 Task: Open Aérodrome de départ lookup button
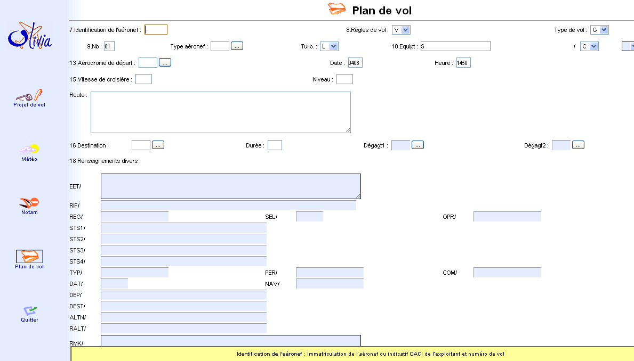[165, 63]
